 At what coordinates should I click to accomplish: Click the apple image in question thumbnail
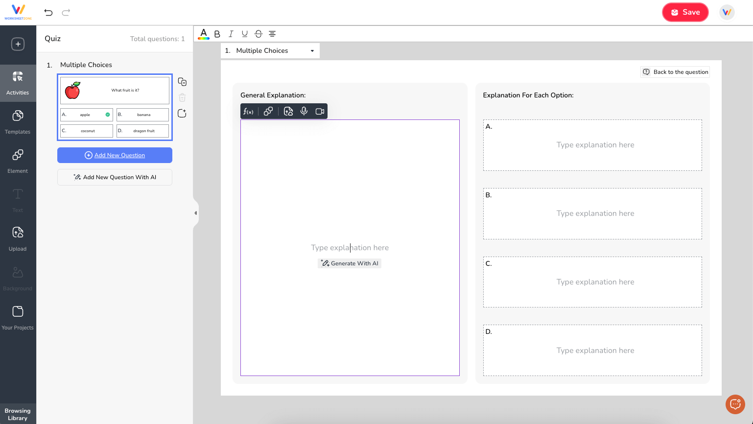click(72, 91)
